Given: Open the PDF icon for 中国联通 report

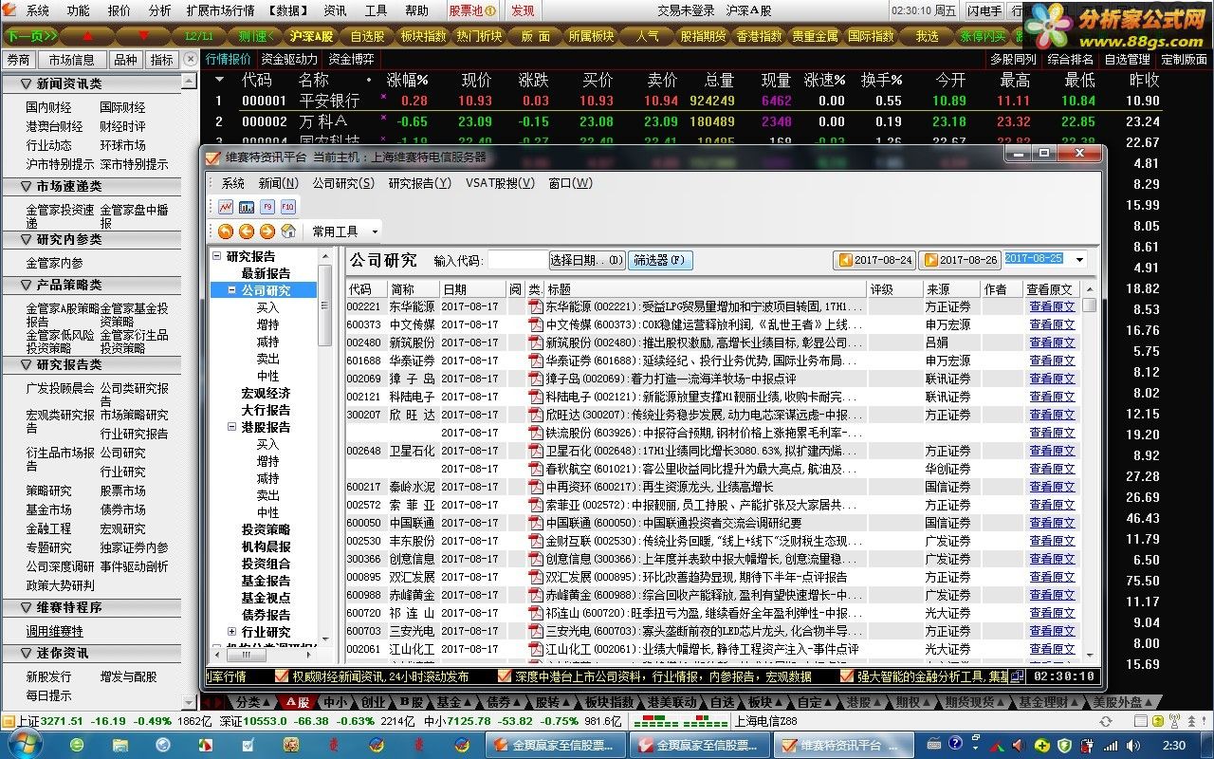Looking at the screenshot, I should 535,523.
